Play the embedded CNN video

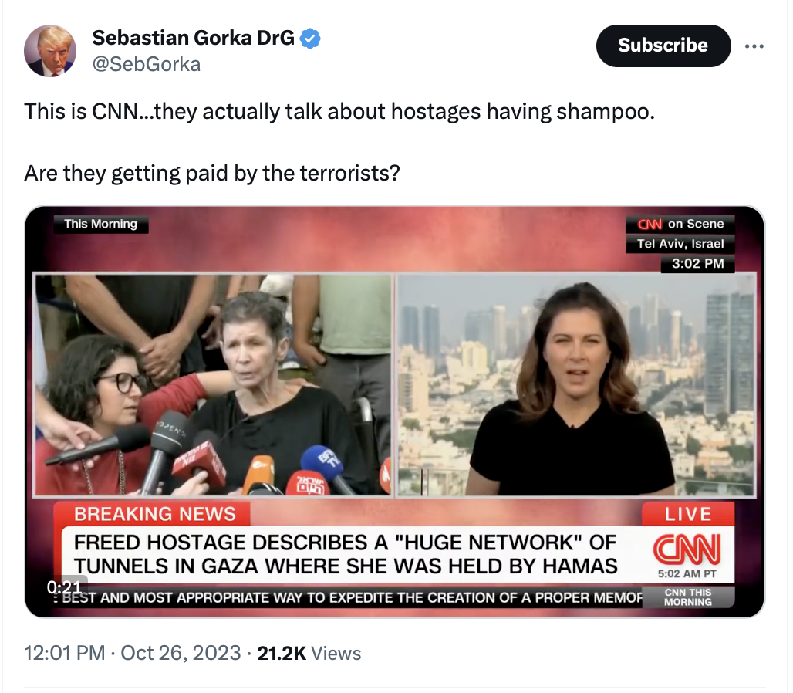(394, 411)
